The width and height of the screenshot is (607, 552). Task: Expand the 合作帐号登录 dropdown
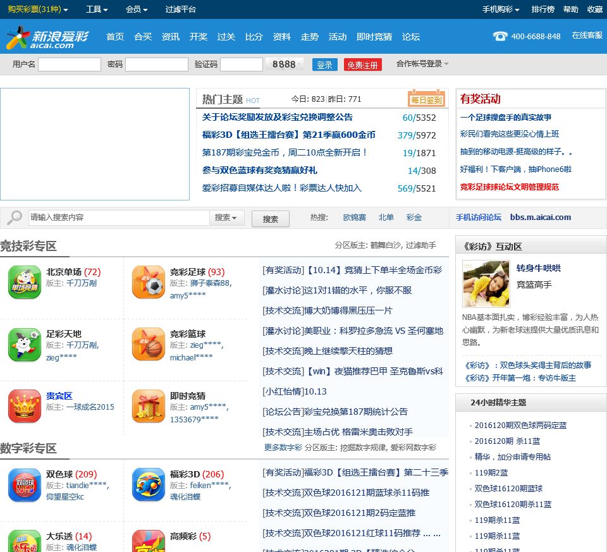click(422, 64)
